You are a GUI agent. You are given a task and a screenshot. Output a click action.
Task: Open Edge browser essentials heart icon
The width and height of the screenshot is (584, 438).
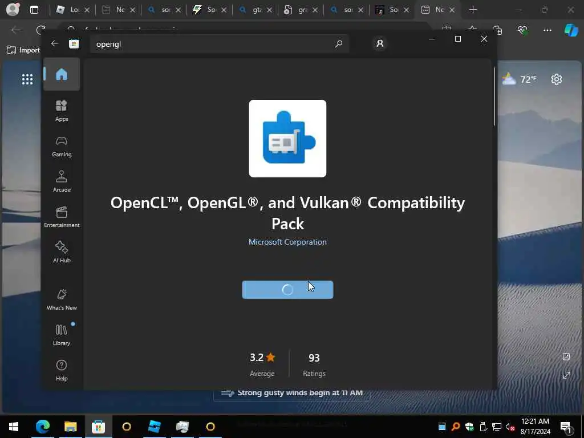click(x=522, y=30)
